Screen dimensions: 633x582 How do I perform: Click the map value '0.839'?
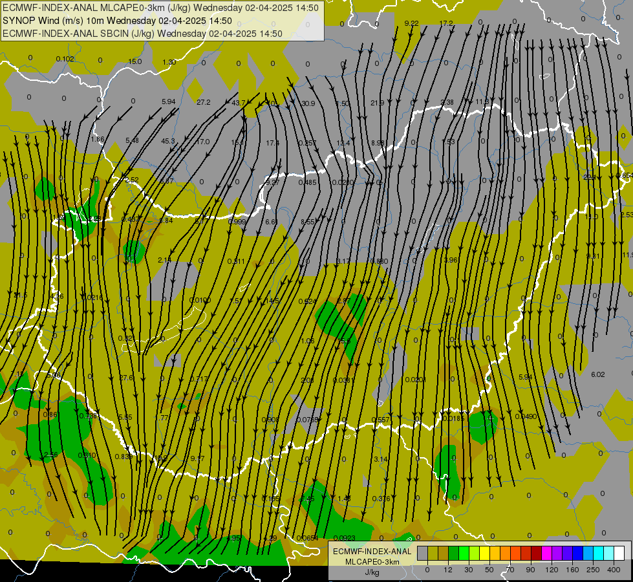pos(123,457)
